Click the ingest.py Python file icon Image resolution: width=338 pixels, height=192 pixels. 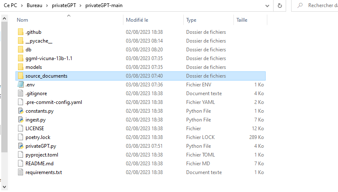coord(21,120)
